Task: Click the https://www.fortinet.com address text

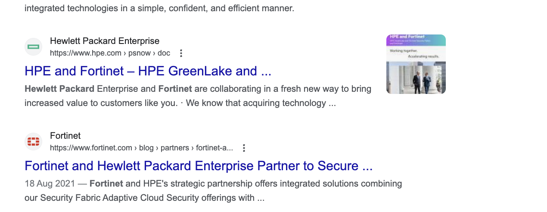Action: tap(91, 148)
